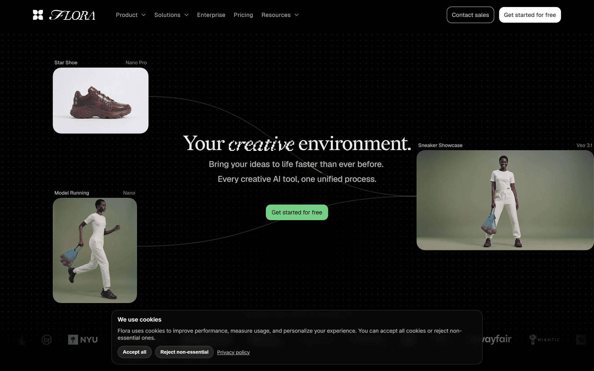Click the Flora four-petal logo icon

click(x=38, y=15)
